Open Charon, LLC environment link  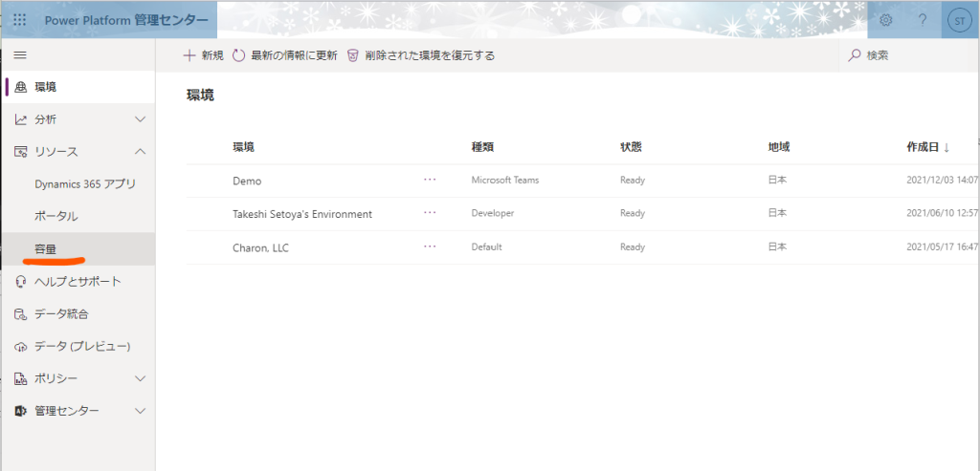tap(260, 247)
